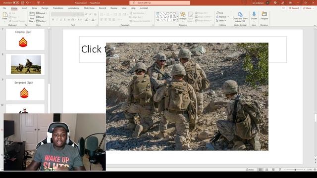Screen dimensions: 317x178
Task: Toggle center alignment
Action: pyautogui.click(x=106, y=20)
